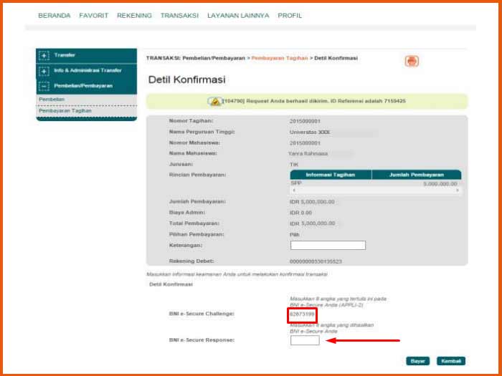
Task: Click the Detil Konfirmasi page heading
Action: (x=187, y=79)
